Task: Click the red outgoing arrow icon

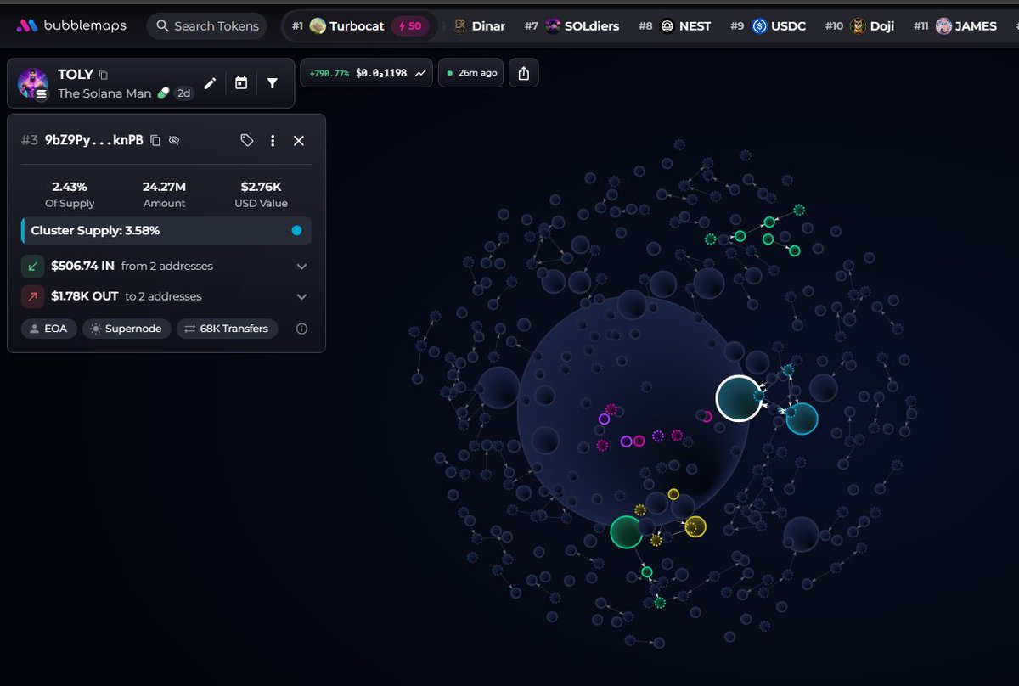Action: (x=32, y=296)
